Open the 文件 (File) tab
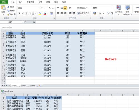The height and width of the screenshot is (110, 139). click(4, 2)
